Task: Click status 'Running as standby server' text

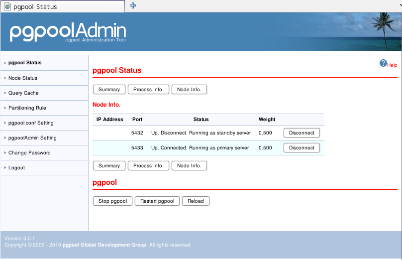Action: click(x=220, y=132)
